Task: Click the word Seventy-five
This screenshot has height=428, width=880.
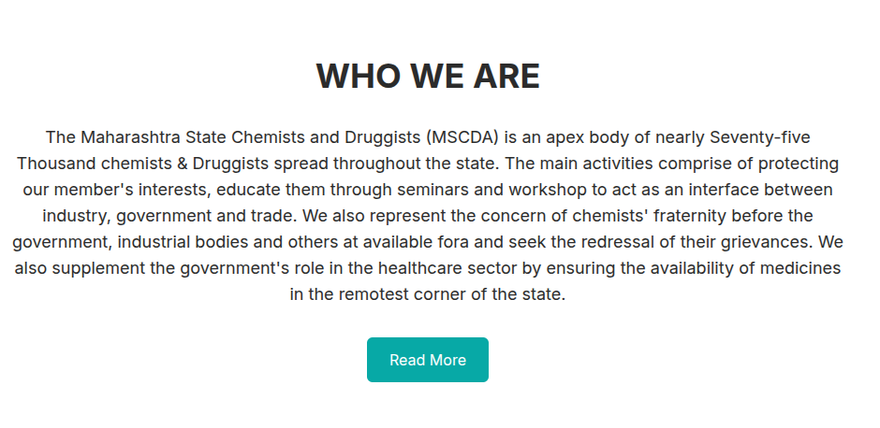Action: pos(759,137)
